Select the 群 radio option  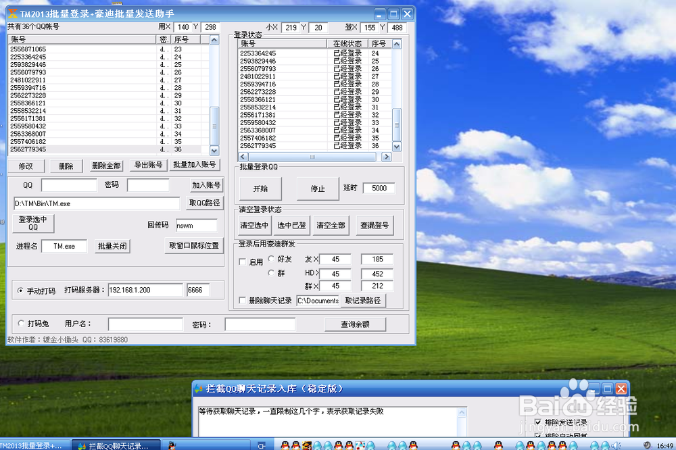[x=271, y=273]
